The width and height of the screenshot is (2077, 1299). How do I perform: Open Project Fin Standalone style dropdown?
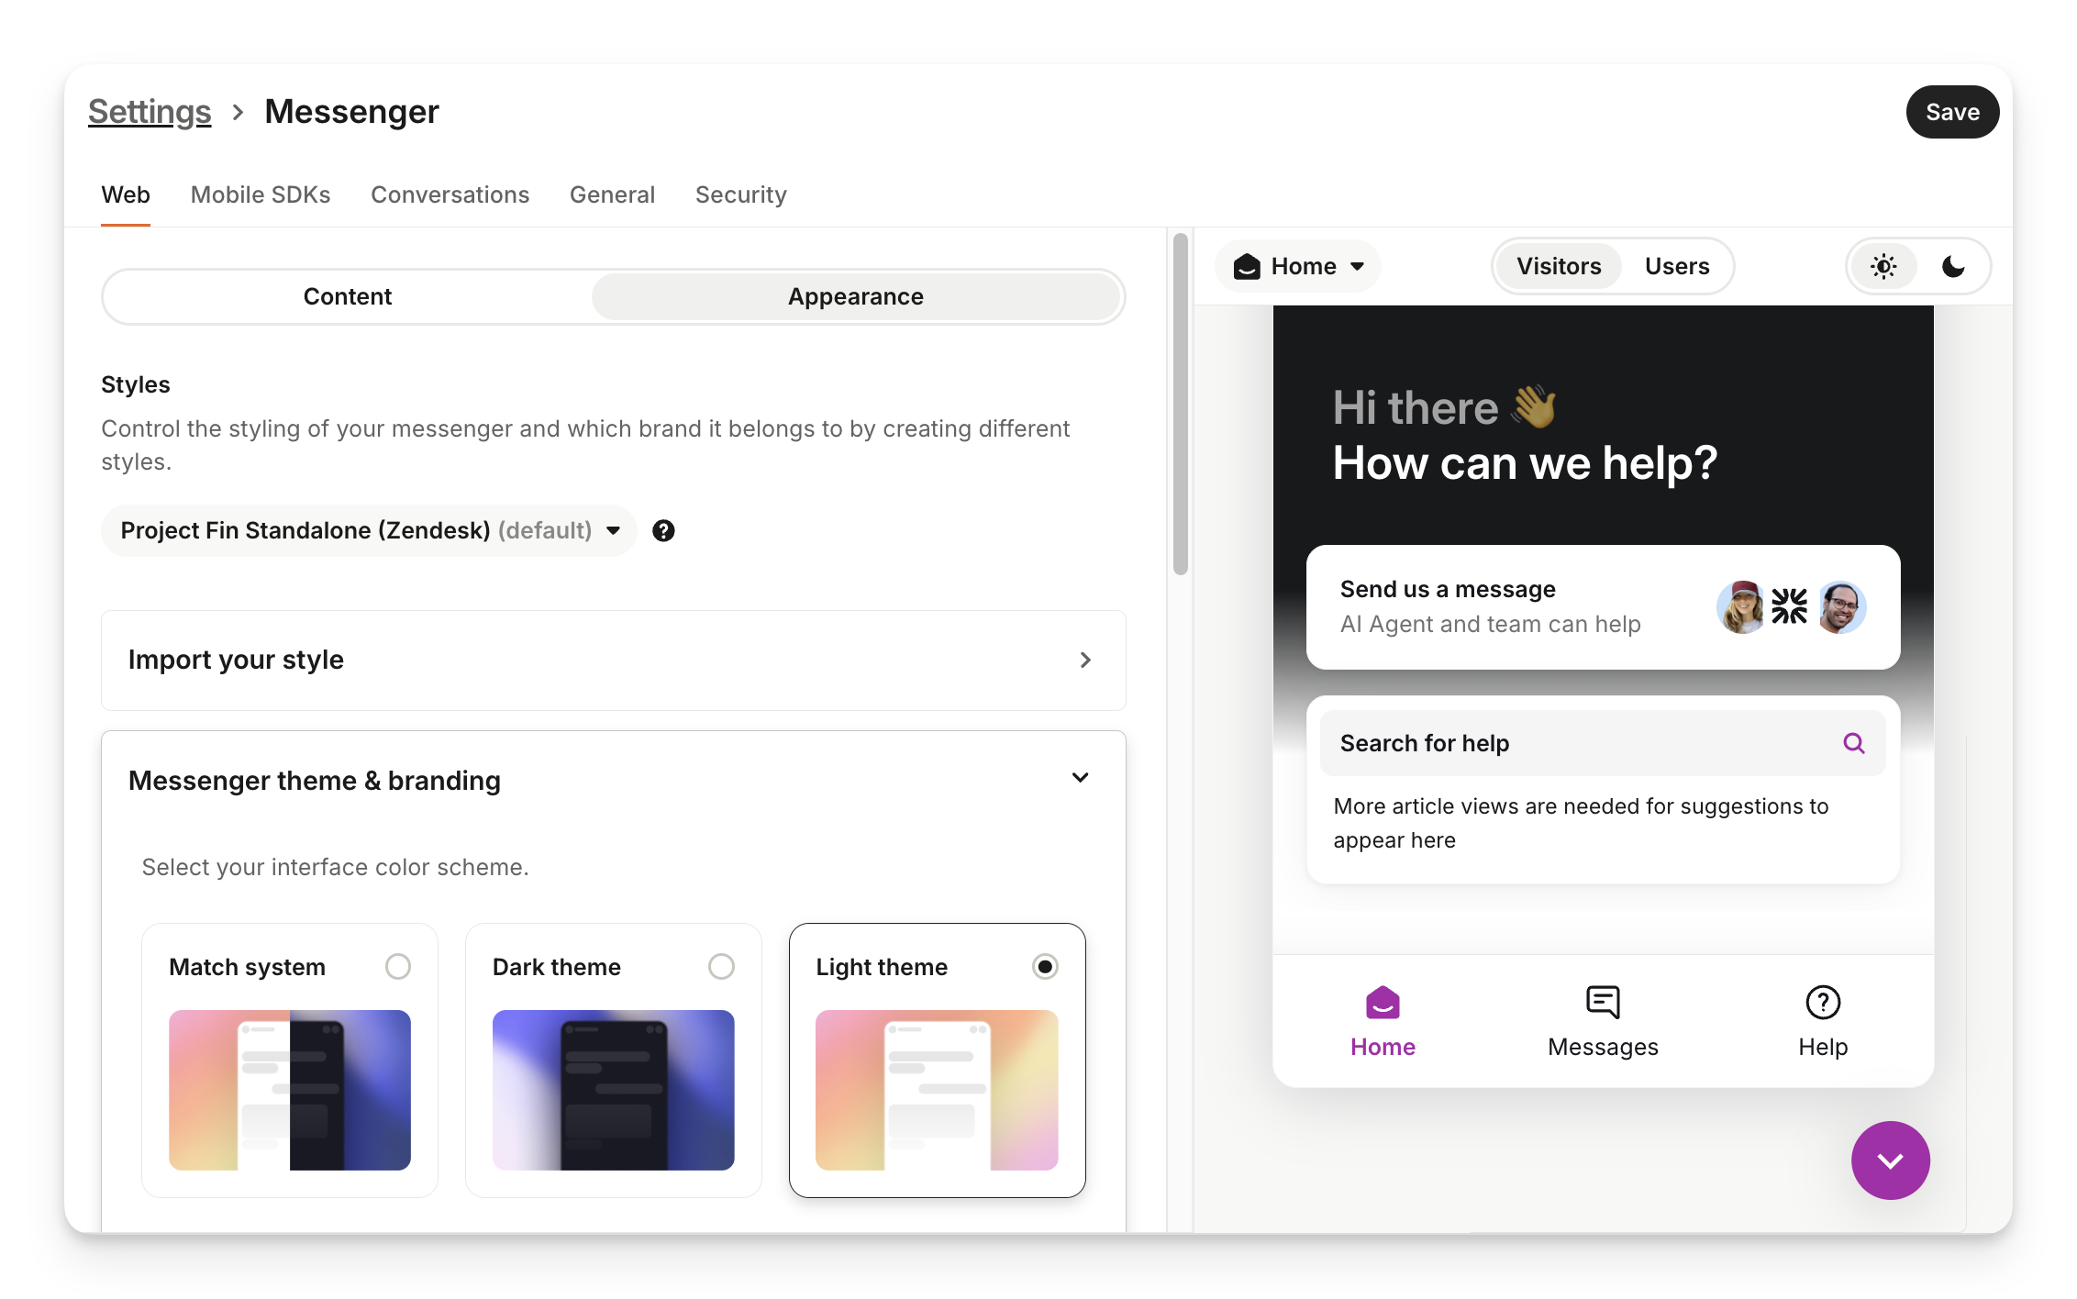[369, 531]
